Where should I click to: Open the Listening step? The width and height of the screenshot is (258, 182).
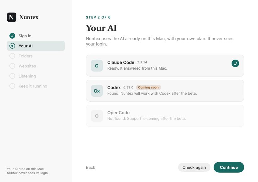[36, 76]
